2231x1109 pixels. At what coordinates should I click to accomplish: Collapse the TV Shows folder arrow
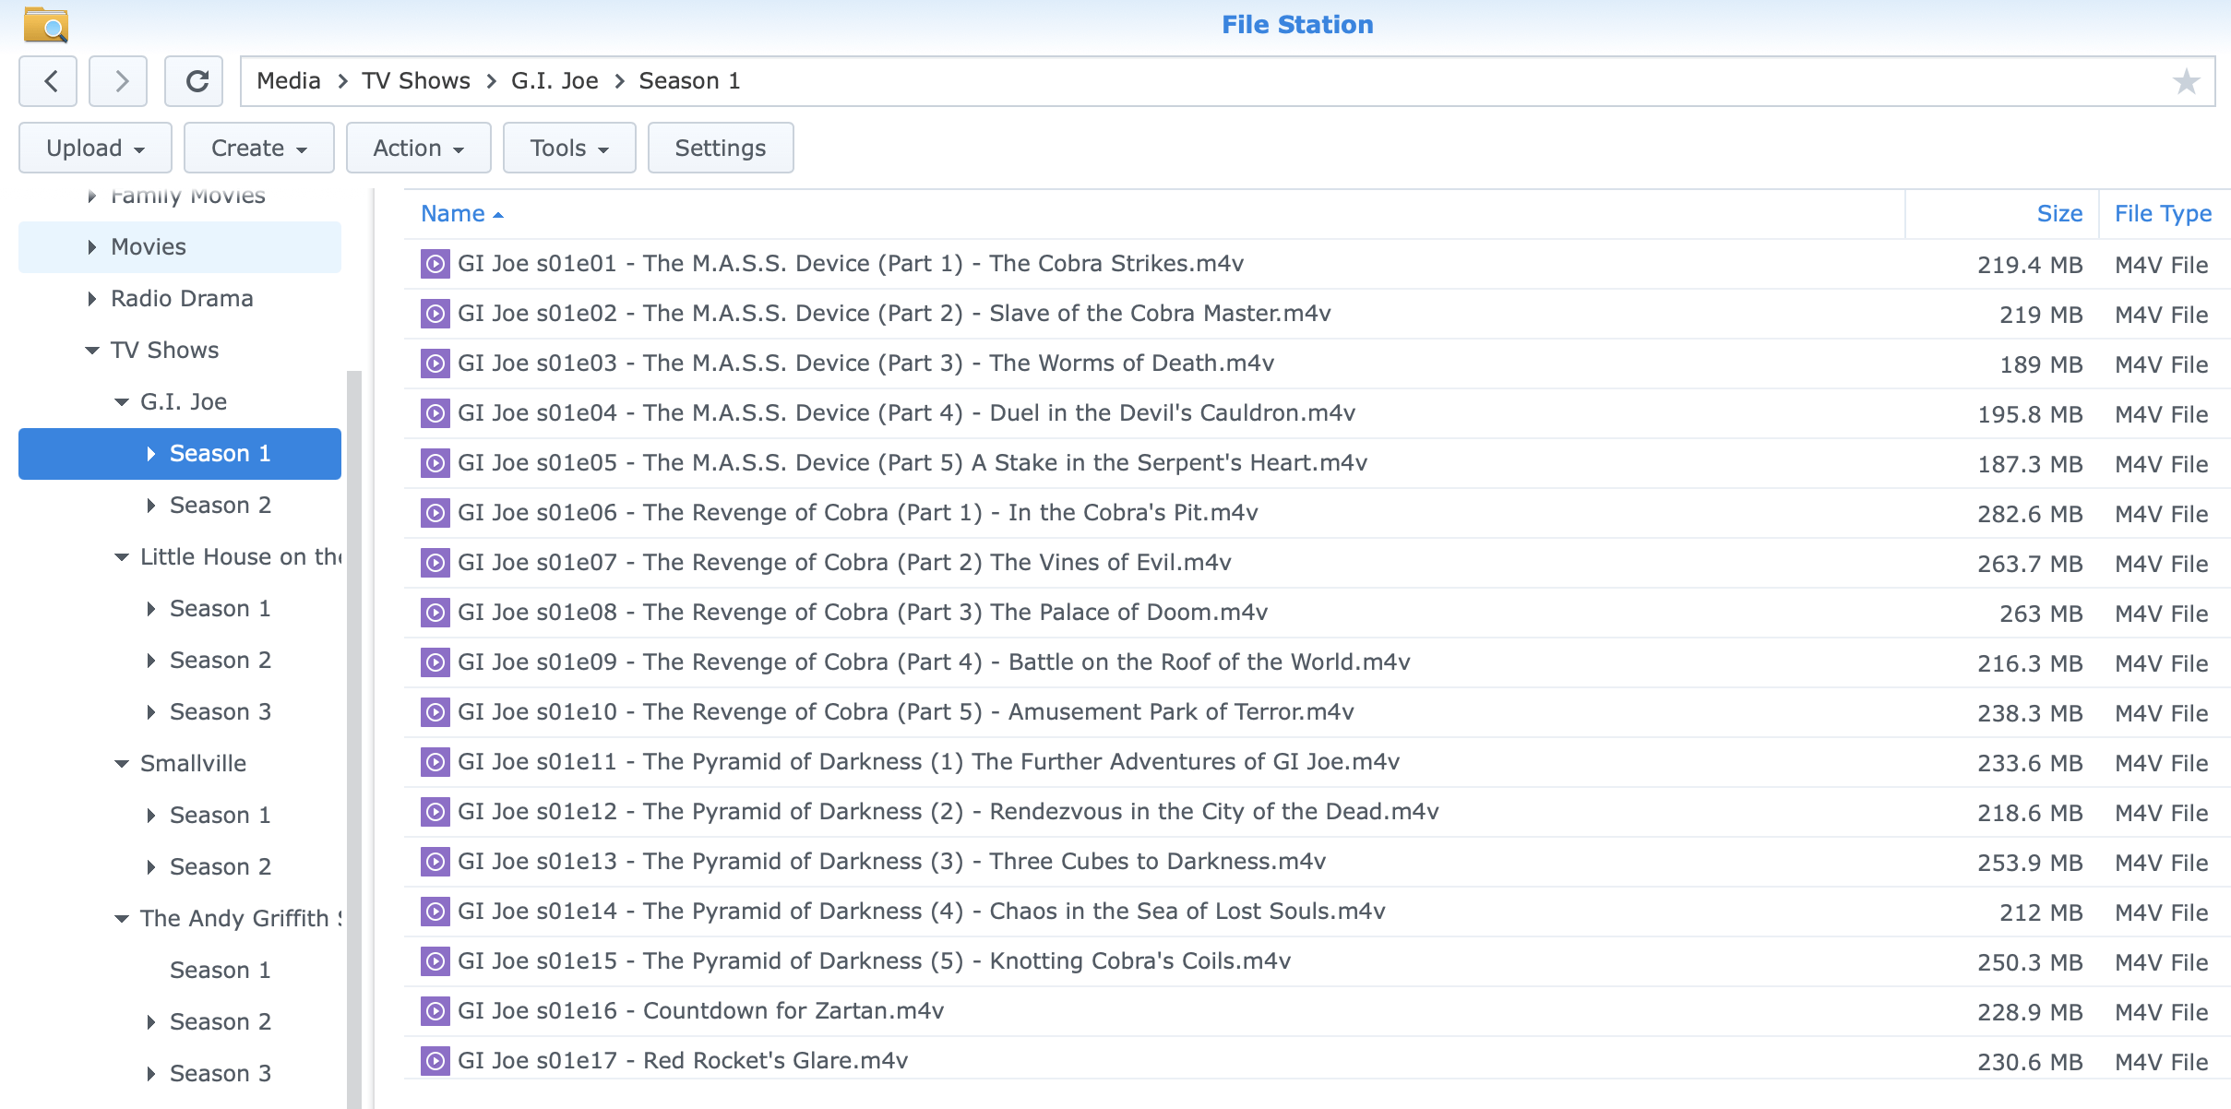pos(91,351)
